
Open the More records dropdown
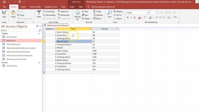[98, 19]
